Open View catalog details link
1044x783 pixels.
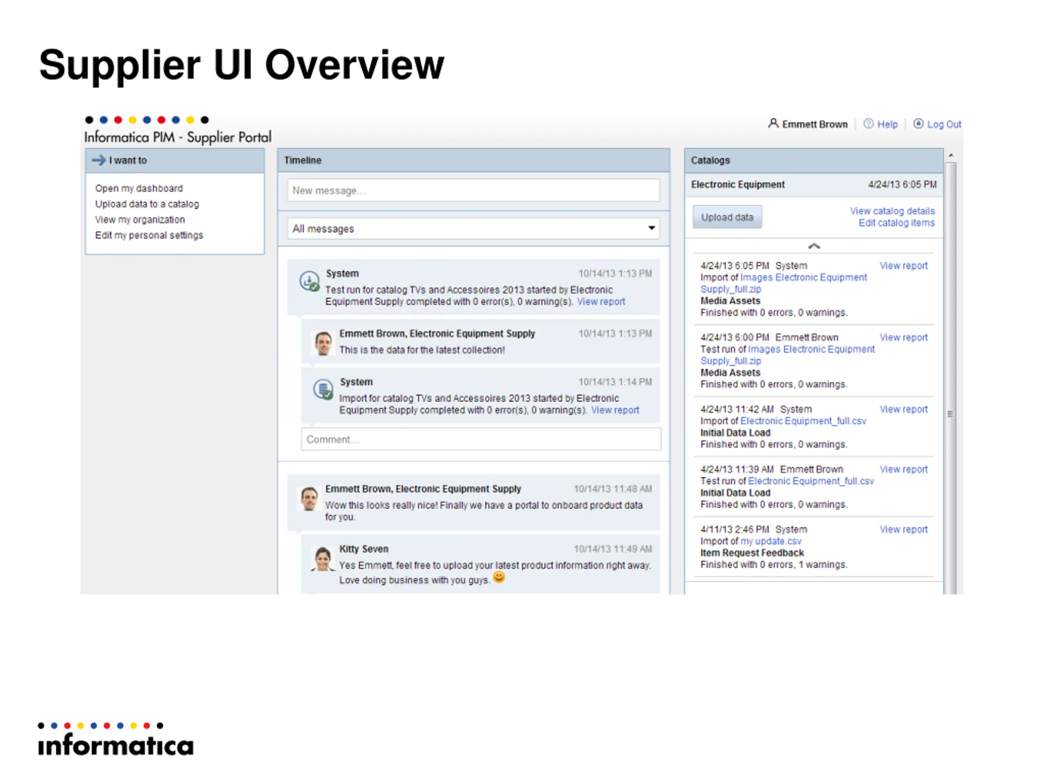892,211
